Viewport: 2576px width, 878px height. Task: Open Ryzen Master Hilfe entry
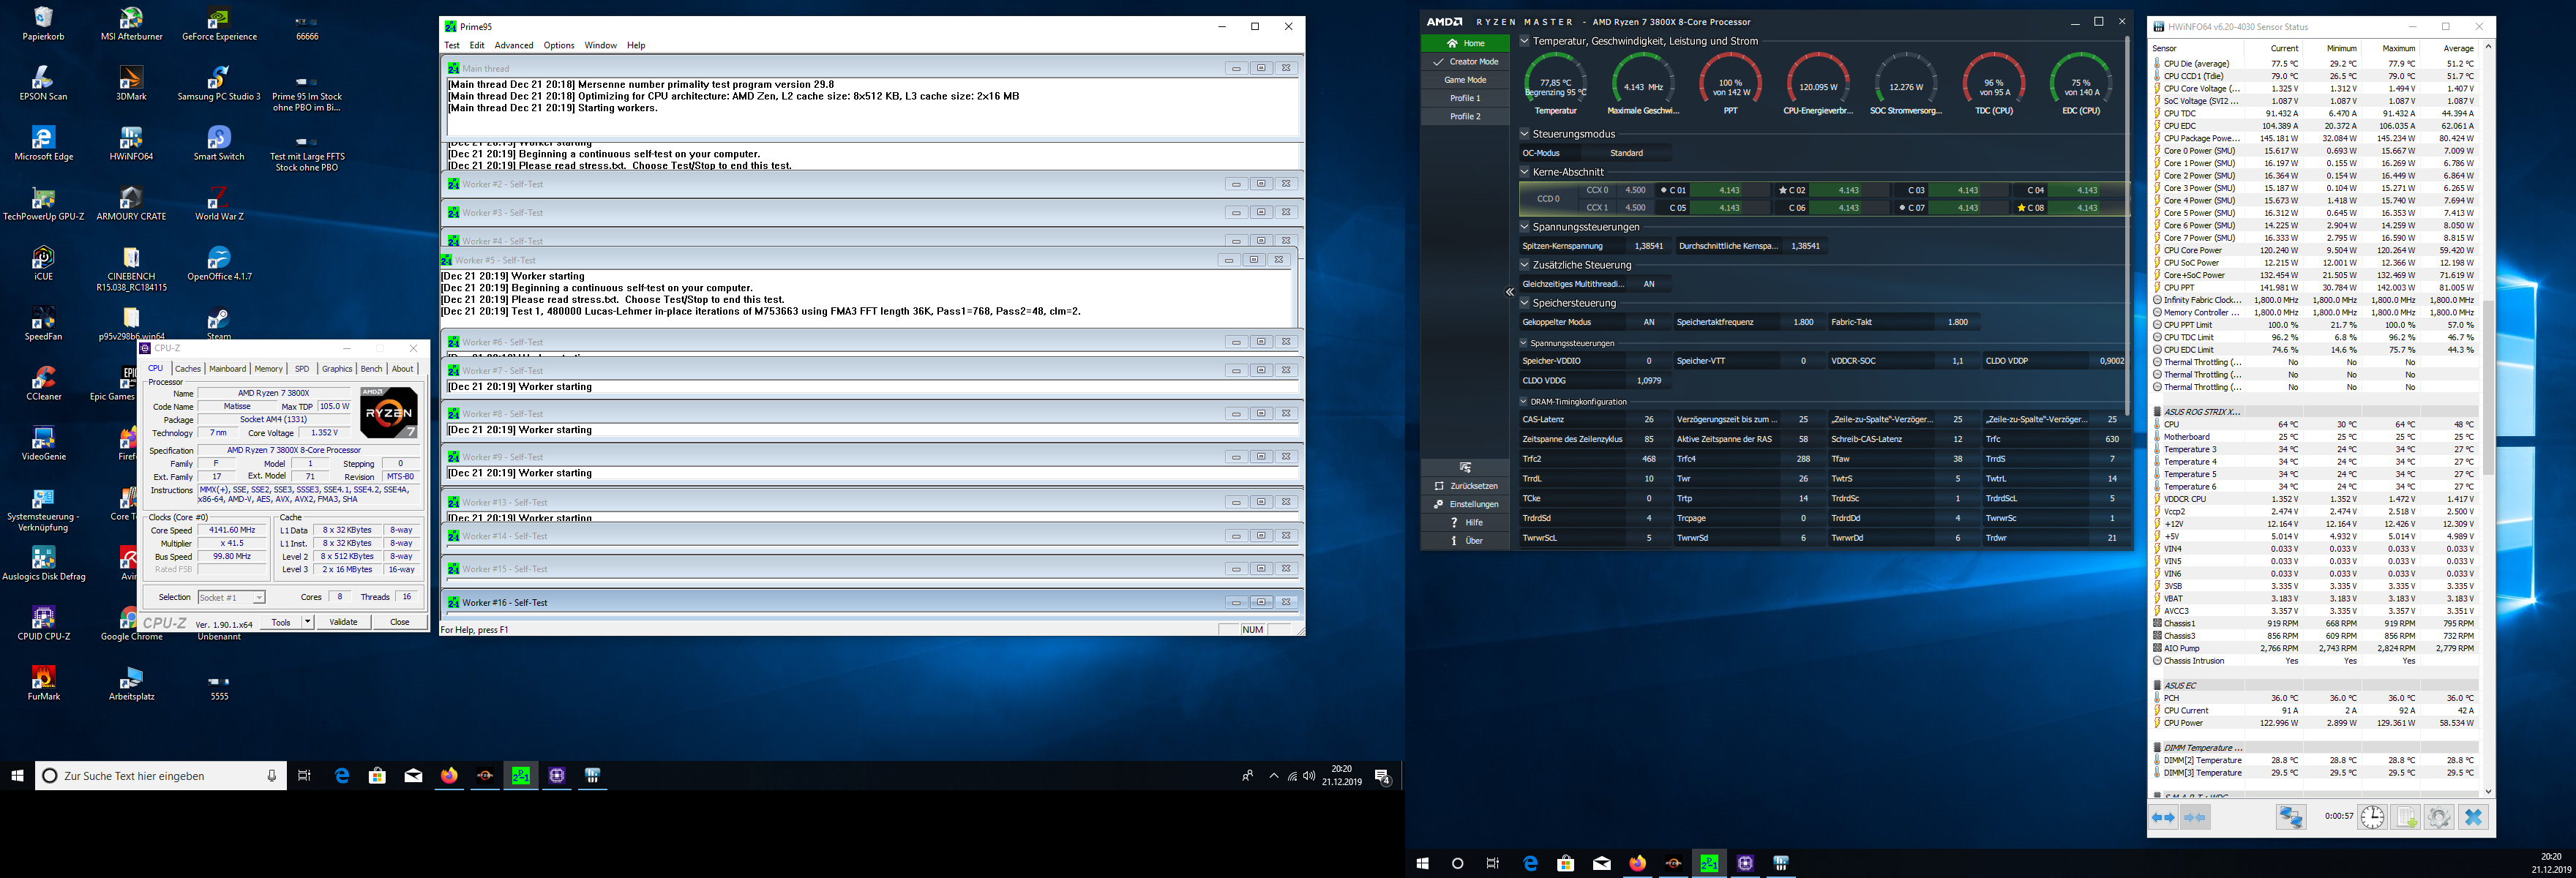click(x=1465, y=522)
